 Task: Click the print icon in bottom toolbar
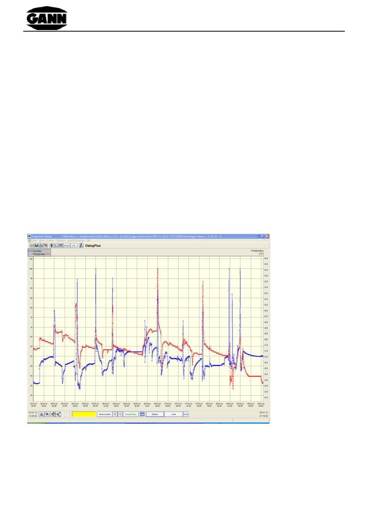coord(42,414)
